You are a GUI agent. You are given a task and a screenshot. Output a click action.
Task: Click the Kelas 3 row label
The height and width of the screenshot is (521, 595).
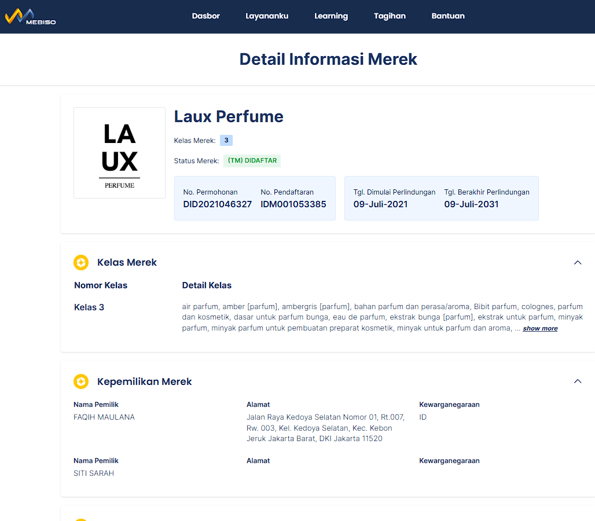[89, 307]
